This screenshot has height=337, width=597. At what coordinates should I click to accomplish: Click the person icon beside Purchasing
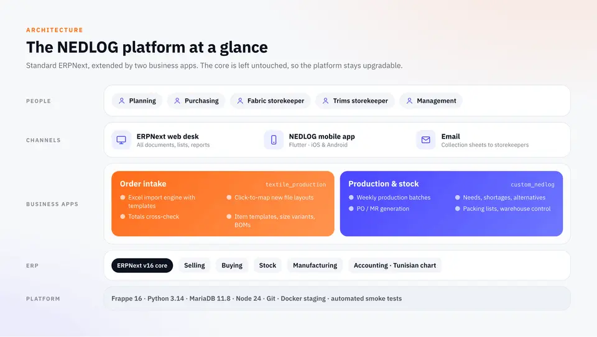coord(177,101)
